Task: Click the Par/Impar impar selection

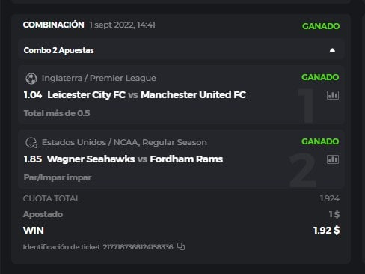Action: pos(58,177)
